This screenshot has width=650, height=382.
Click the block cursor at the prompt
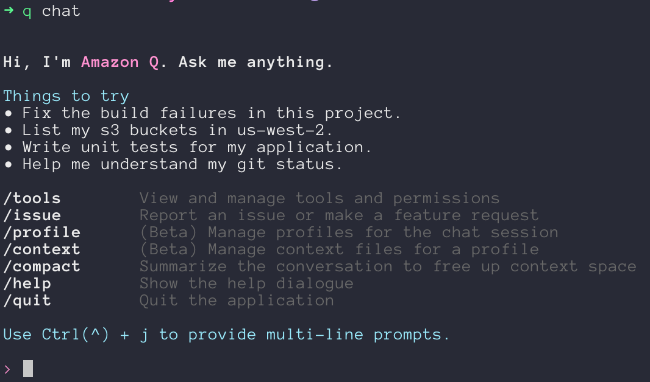28,369
